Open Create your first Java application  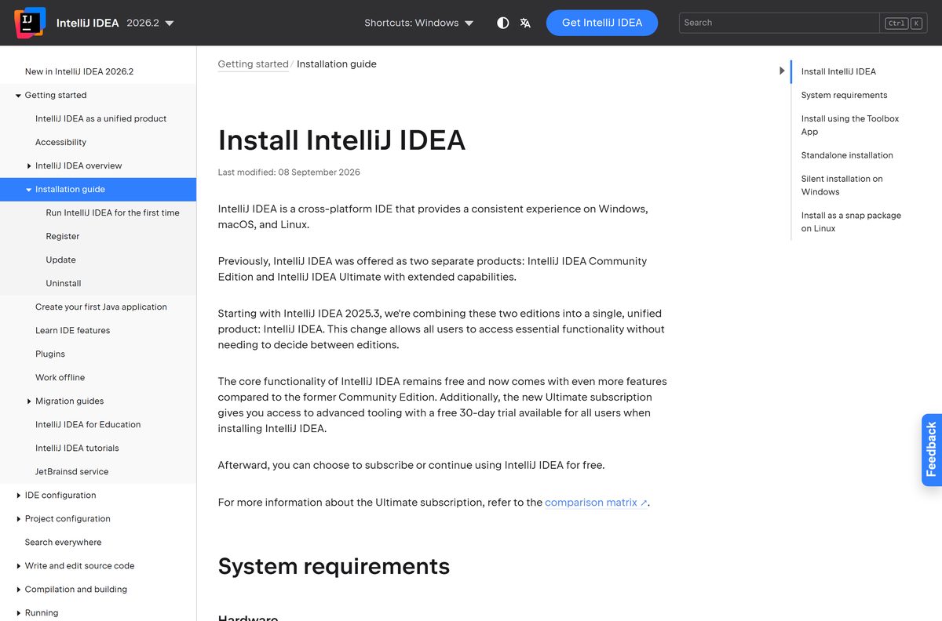(101, 307)
